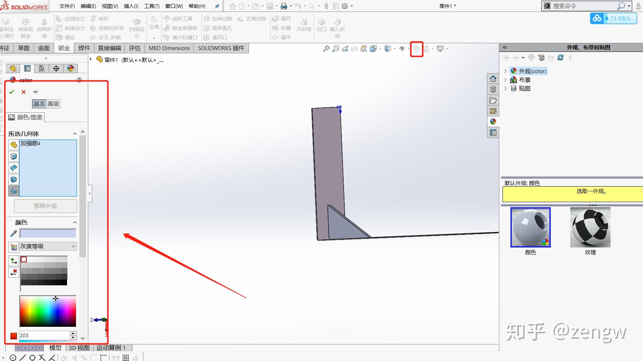Screen dimensions: 643x361
Task: Select the 纹理 texture thumbnail
Action: point(590,227)
